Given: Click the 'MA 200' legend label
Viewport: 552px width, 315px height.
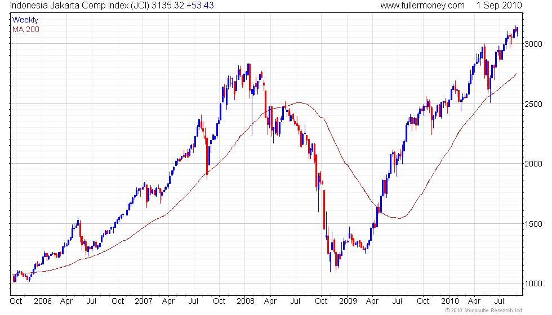Looking at the screenshot, I should 26,29.
